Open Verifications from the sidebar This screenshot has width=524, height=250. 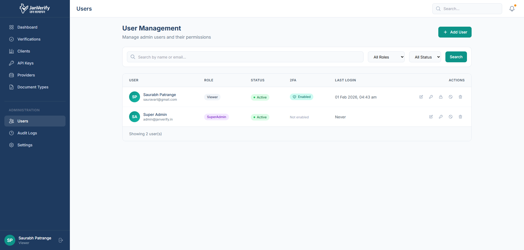[29, 39]
